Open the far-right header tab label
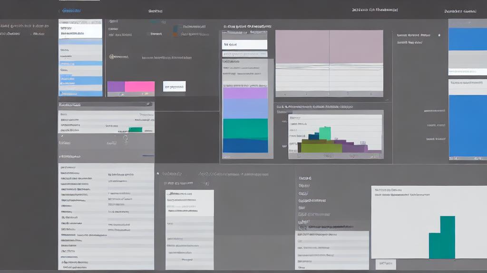Viewport: 487px width, 273px height. click(459, 10)
